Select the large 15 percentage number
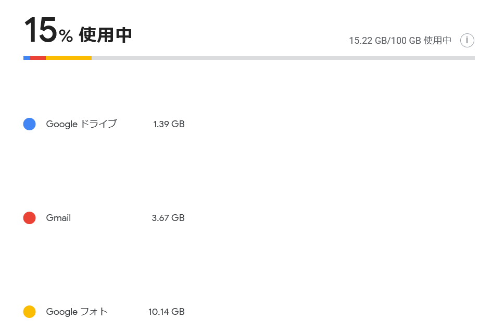492x331 pixels. coord(41,30)
